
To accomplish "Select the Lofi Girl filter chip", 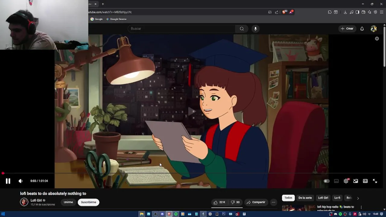I will pos(323,198).
